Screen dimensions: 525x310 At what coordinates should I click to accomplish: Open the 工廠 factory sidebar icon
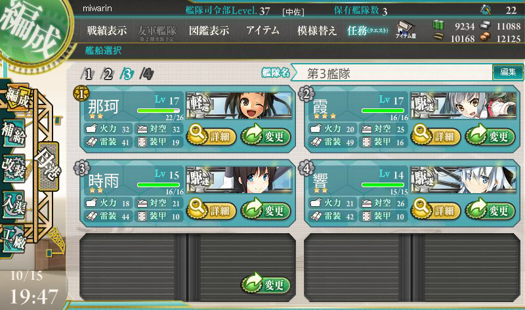point(14,239)
